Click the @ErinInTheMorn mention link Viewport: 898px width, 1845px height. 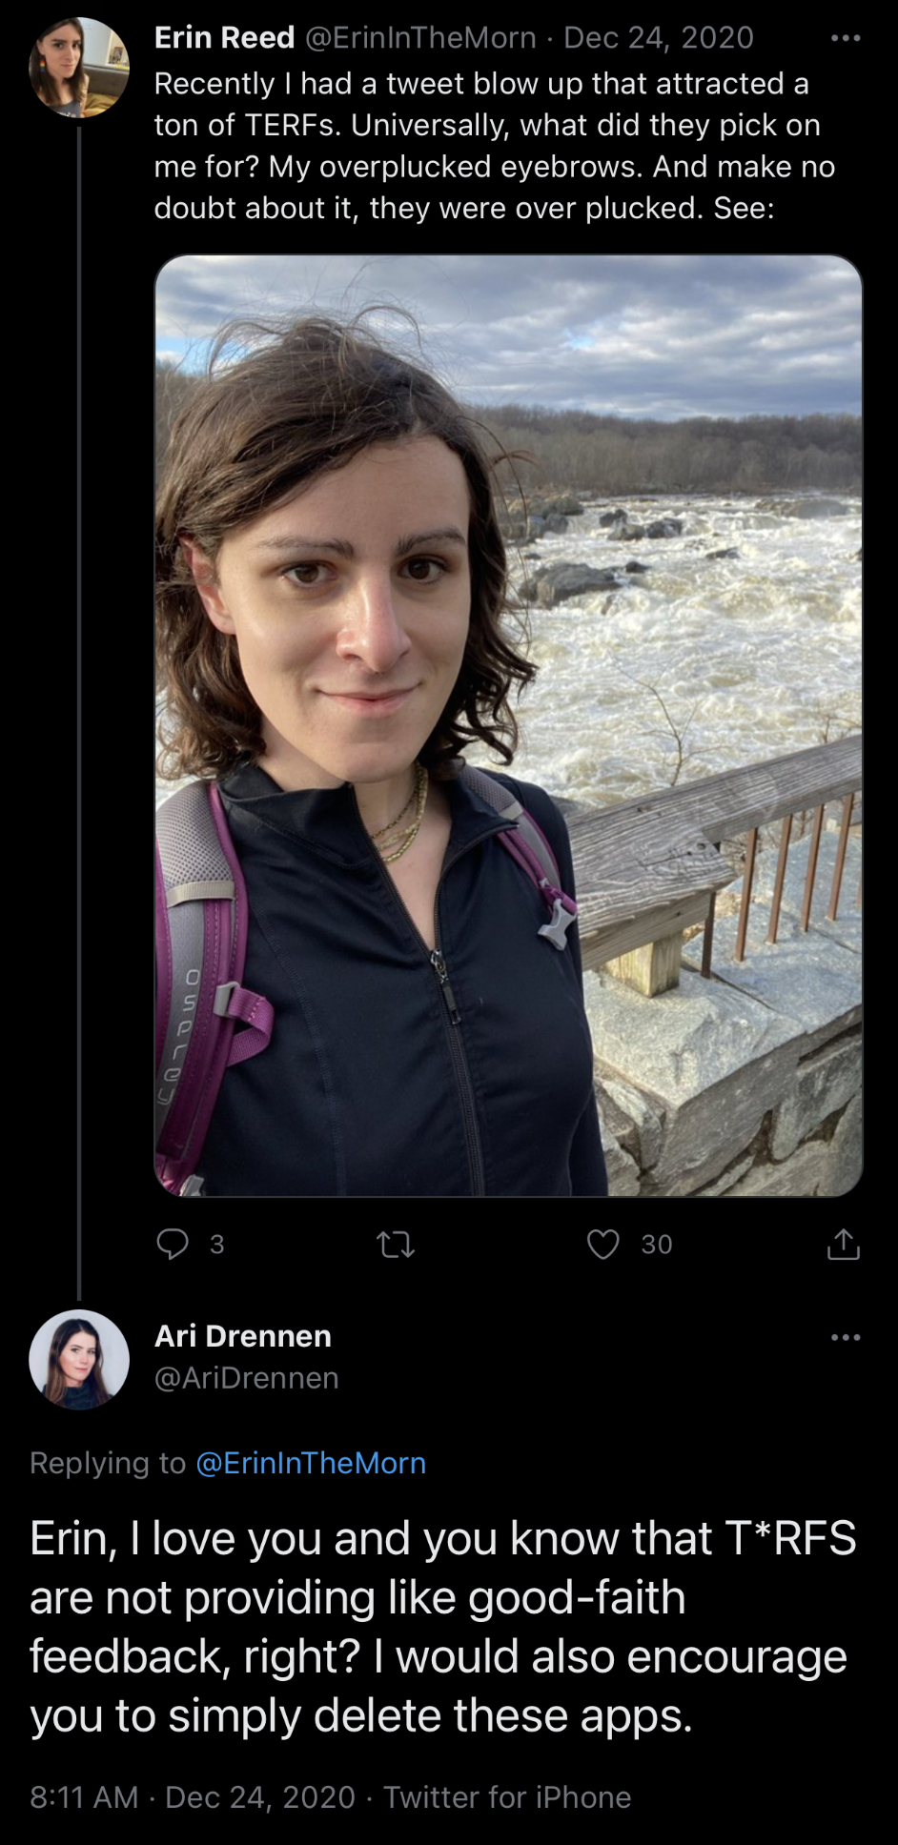click(311, 1463)
